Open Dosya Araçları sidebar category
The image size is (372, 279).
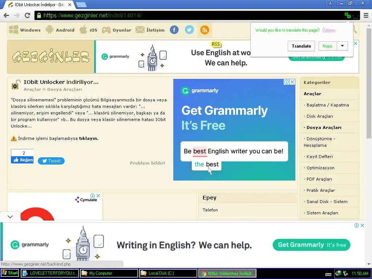[324, 128]
